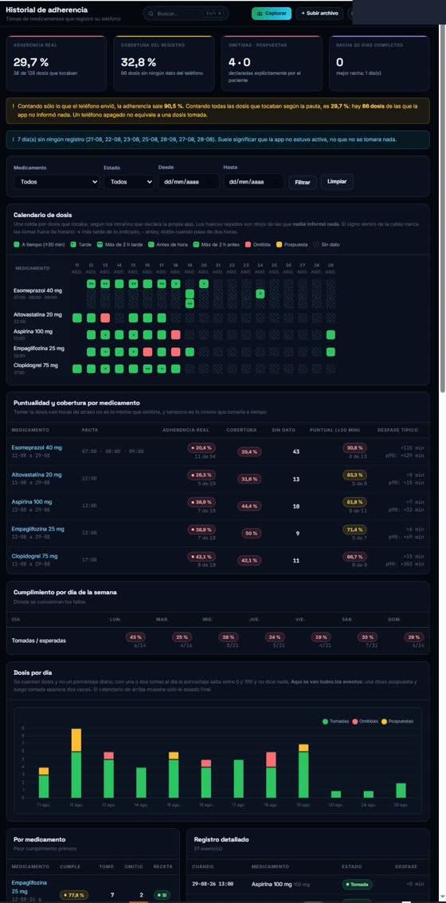446x903 pixels.
Task: Click the Clopidogrel cell on 11 ago.
Action: (x=77, y=369)
